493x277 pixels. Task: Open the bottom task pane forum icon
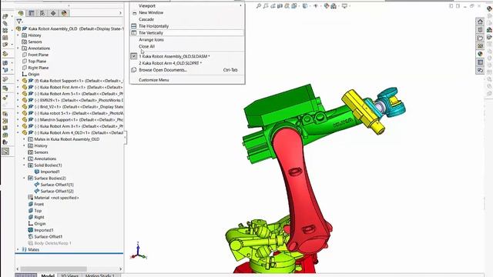tap(480, 70)
